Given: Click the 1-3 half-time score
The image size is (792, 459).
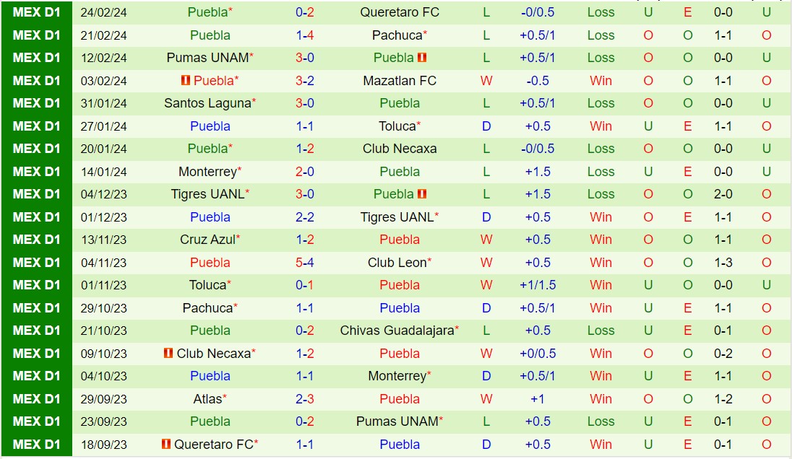Looking at the screenshot, I should [723, 263].
